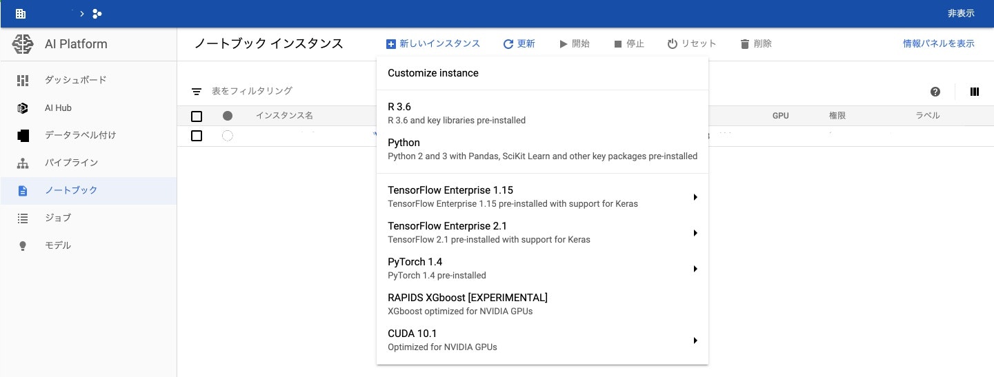
Task: Click the play icon beside 開始
Action: coord(563,44)
